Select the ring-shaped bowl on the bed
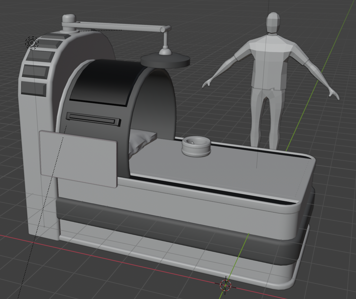The image size is (356, 299). (196, 146)
